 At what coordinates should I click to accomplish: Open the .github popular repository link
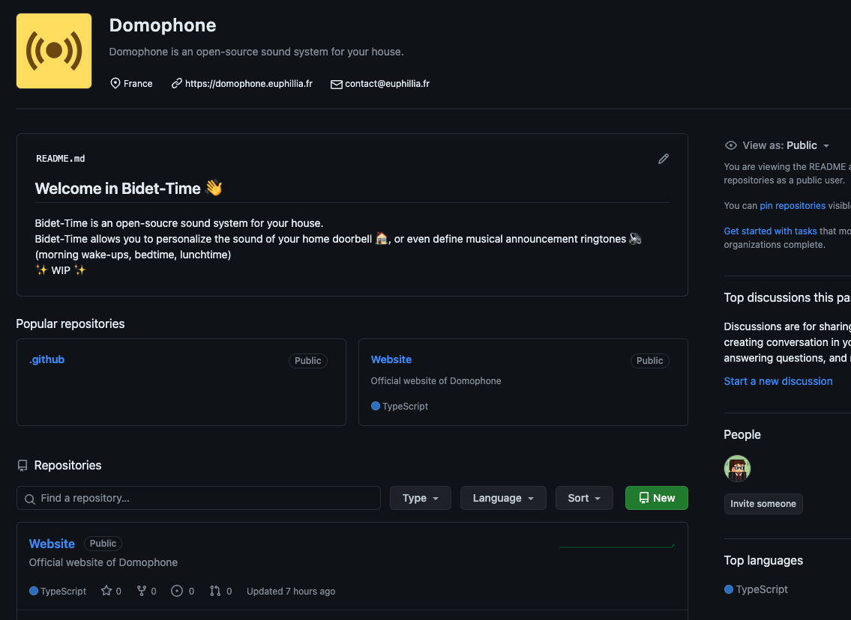[x=46, y=359]
